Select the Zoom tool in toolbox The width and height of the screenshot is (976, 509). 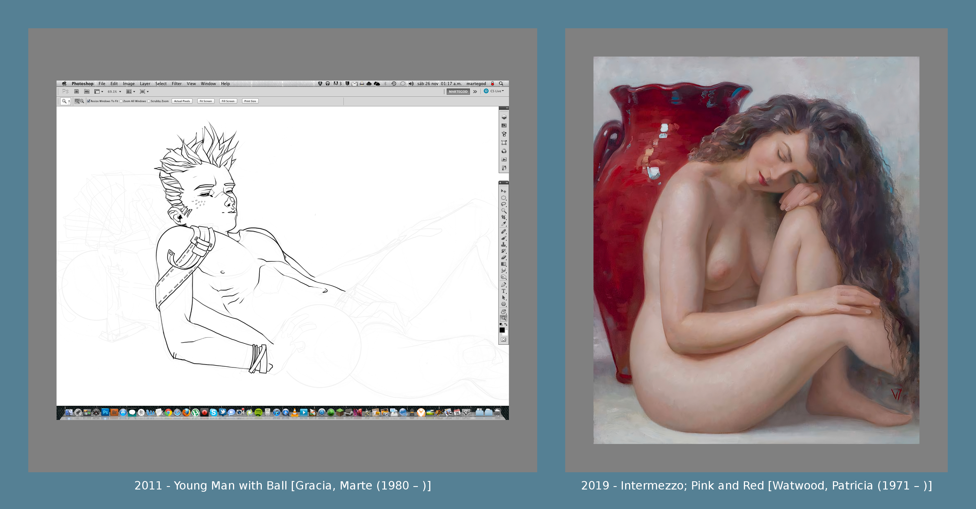tap(504, 318)
